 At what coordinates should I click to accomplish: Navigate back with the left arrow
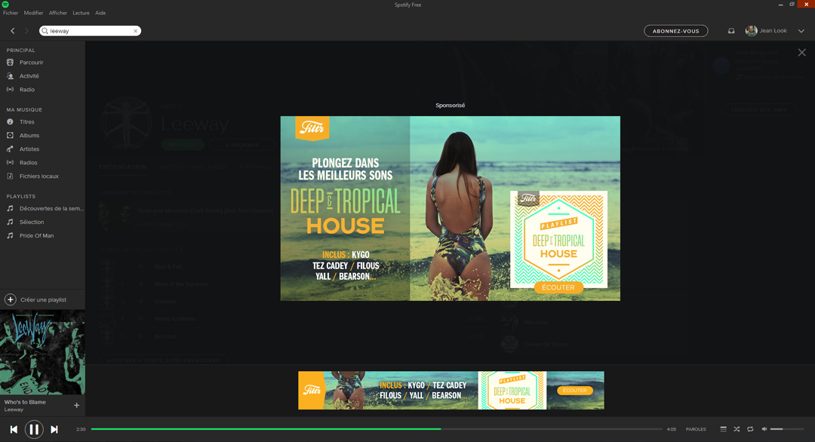click(x=13, y=31)
